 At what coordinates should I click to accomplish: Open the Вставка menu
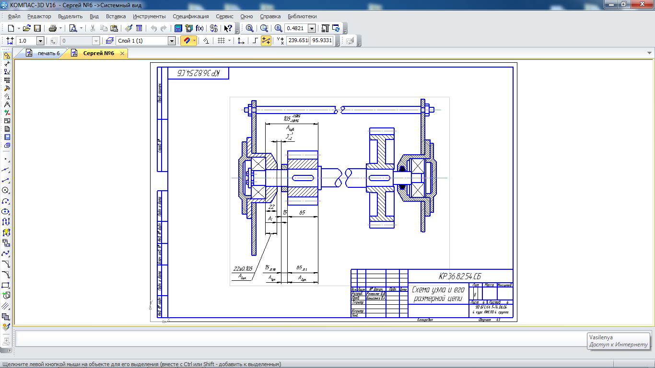[x=116, y=16]
